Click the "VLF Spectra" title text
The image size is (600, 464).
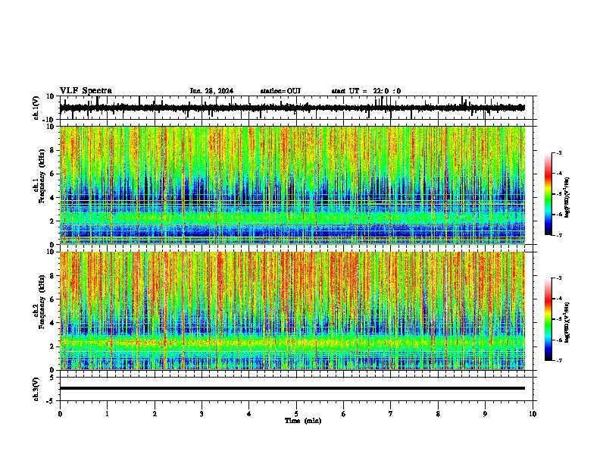point(86,91)
